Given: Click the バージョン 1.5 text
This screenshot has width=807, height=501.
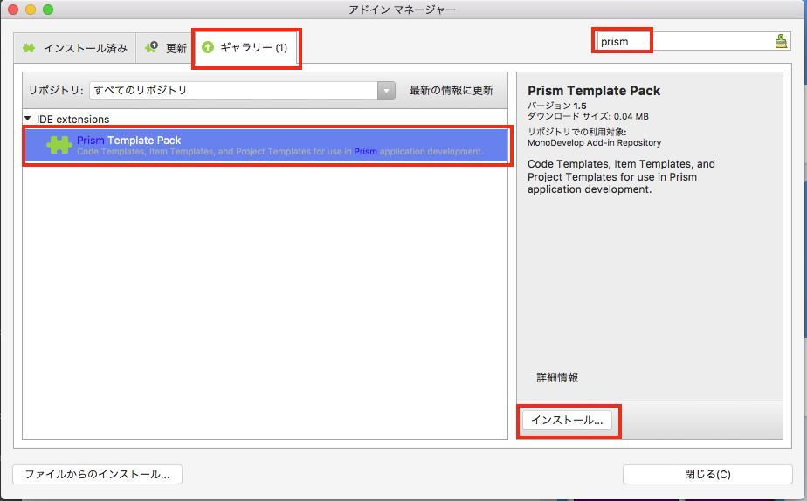Looking at the screenshot, I should (x=557, y=106).
